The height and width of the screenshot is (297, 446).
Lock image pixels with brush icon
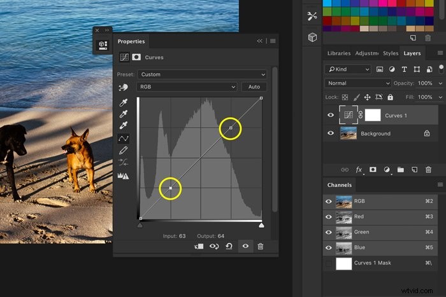356,97
